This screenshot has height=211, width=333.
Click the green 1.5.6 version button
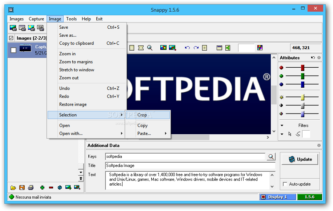pos(309,197)
